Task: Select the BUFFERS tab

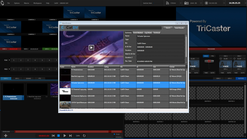Action: coord(241,78)
